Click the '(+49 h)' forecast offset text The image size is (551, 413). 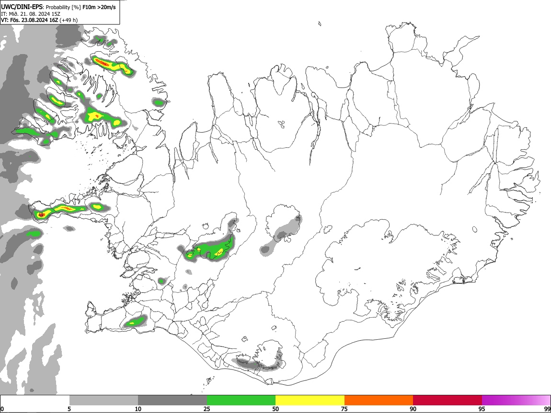coord(69,20)
